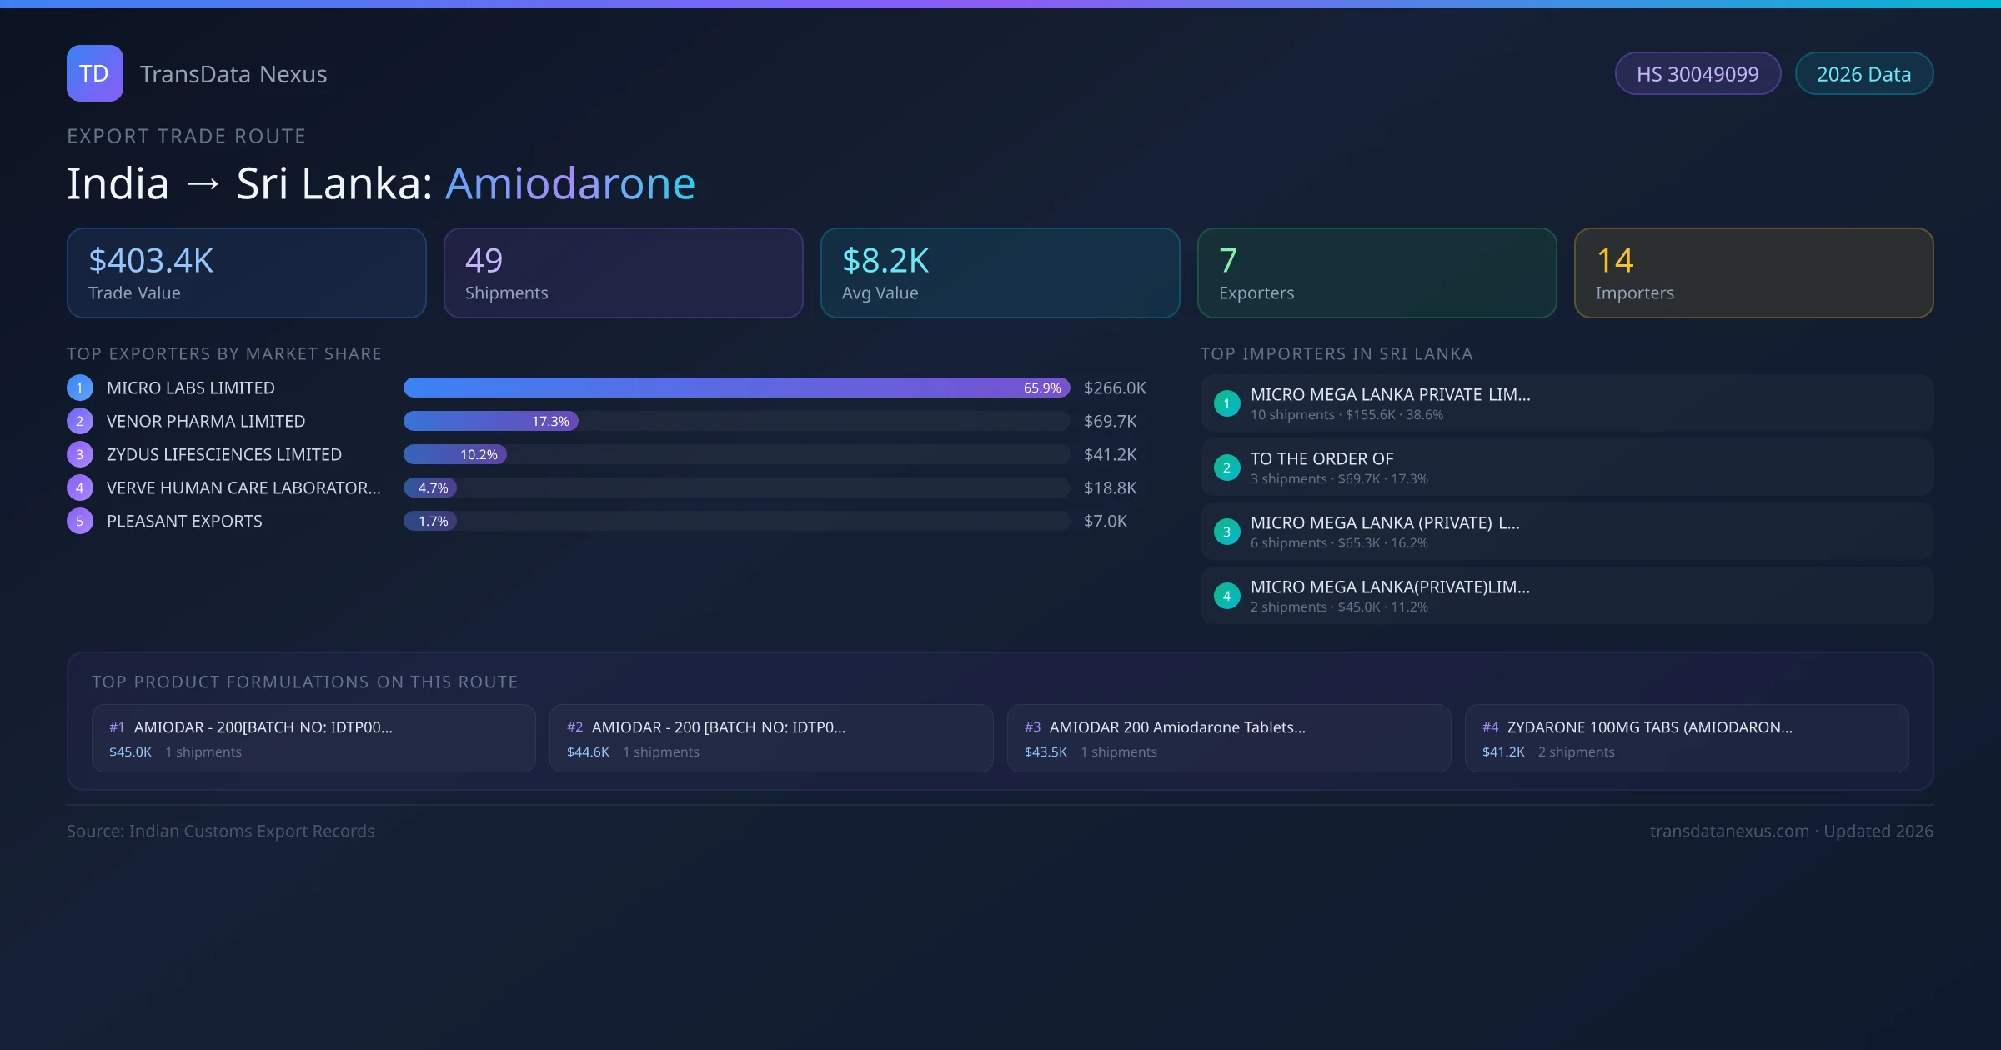Click VERVE HUMAN CARE LABORATOR... exporter name
The image size is (2001, 1050).
coord(243,487)
